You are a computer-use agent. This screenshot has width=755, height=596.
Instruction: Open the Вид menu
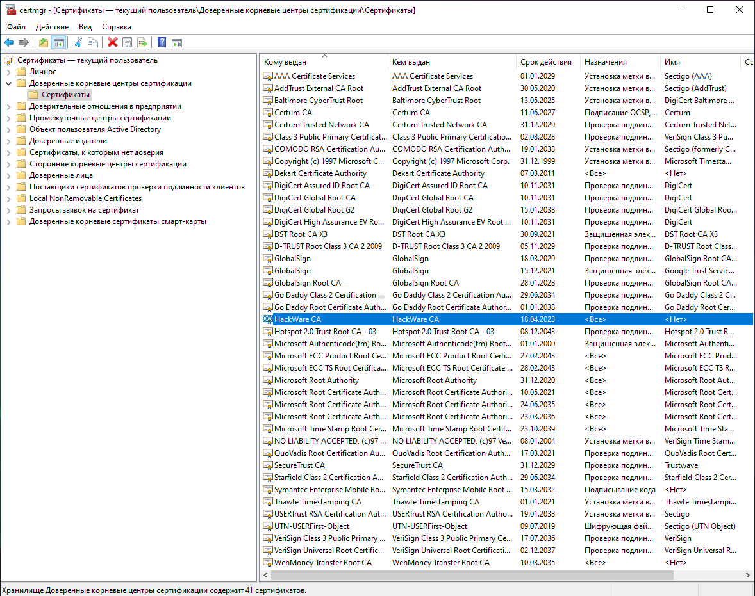(85, 27)
